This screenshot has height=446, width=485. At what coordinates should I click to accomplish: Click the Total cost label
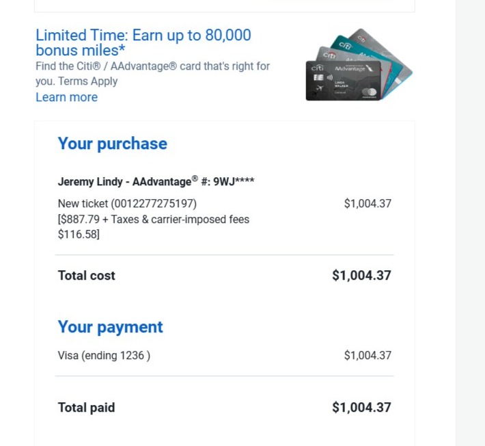87,276
